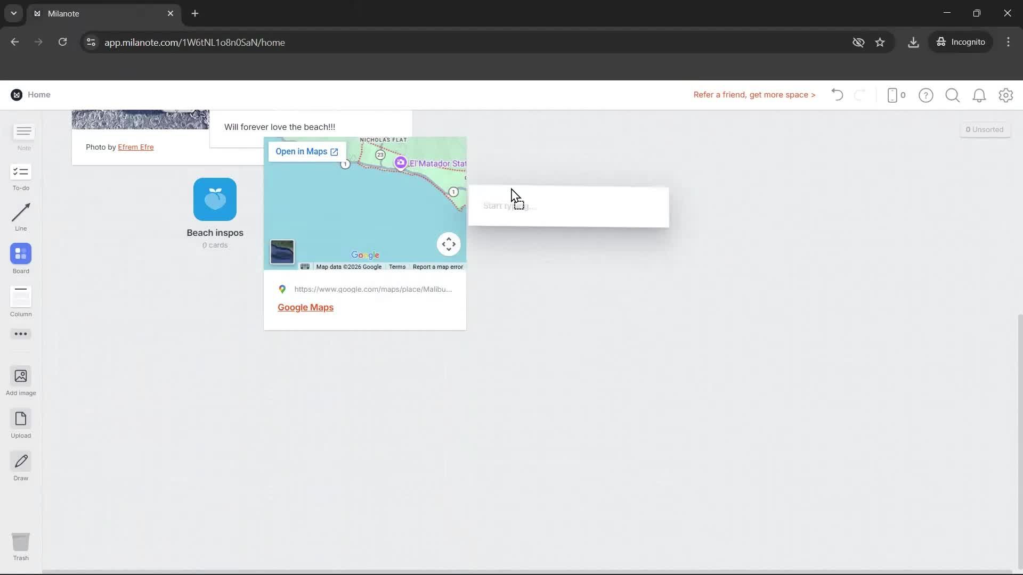The image size is (1023, 575).
Task: Expand the sidebar More options
Action: click(21, 334)
